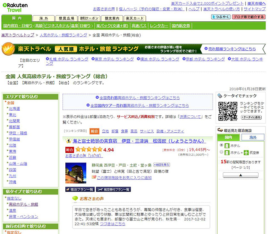Click the 航空券付プラン一覧 button

[x=113, y=189]
